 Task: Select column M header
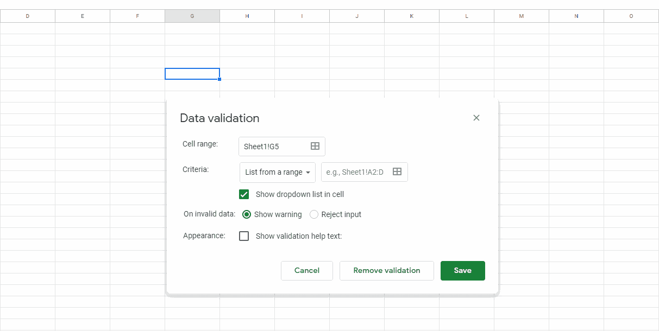(522, 16)
